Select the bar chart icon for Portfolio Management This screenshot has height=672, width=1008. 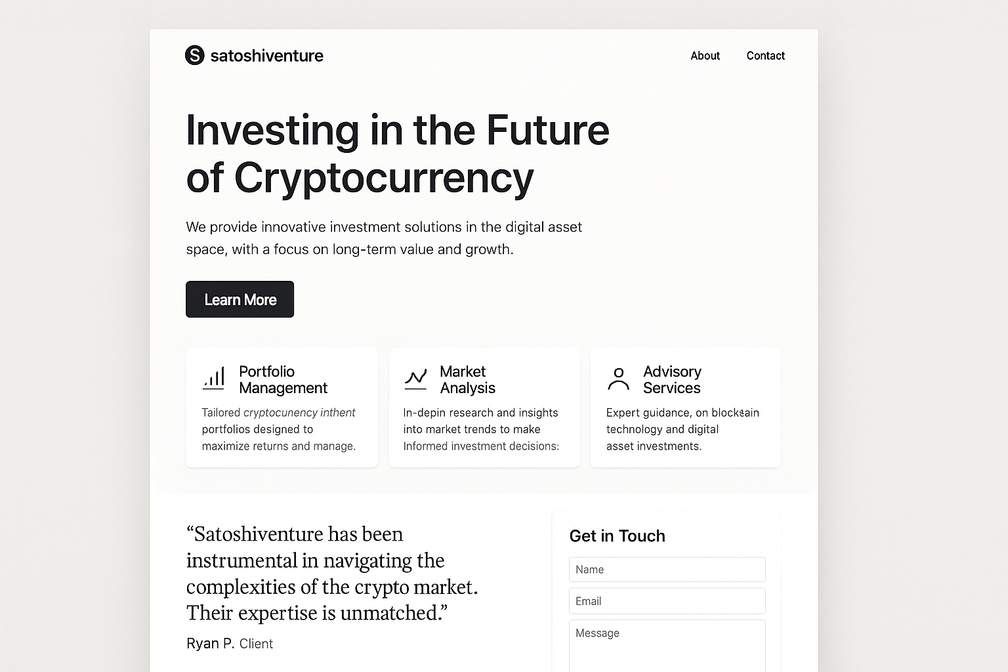[213, 379]
